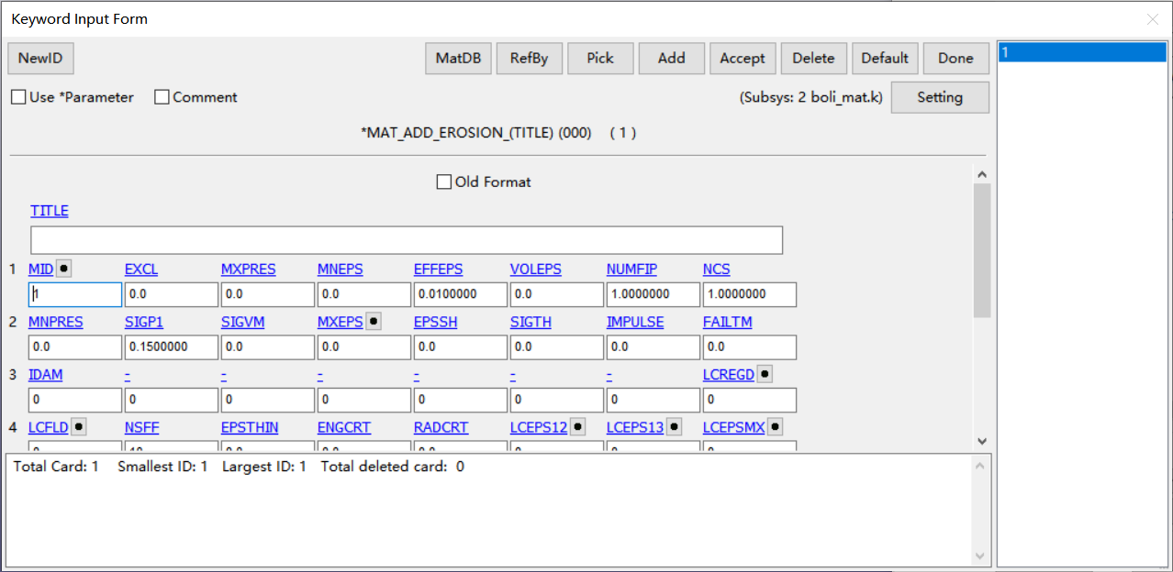
Task: Accept the keyword card changes
Action: coord(743,59)
